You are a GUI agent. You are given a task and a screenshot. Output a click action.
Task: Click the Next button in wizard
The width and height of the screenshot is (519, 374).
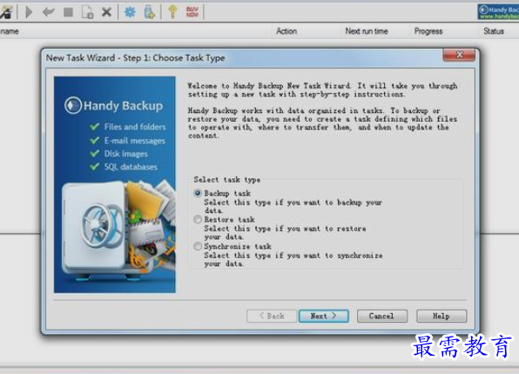(324, 316)
